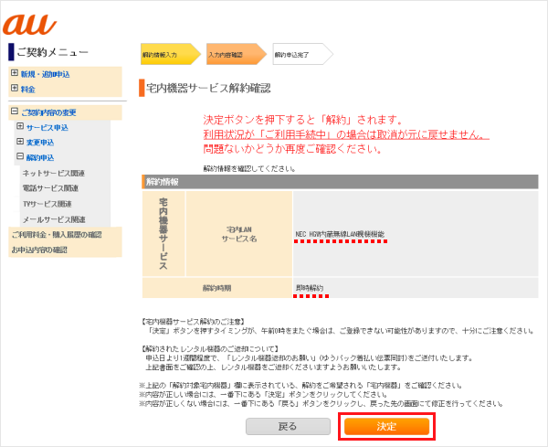Expand the サービス申込 submenu

[x=21, y=127]
